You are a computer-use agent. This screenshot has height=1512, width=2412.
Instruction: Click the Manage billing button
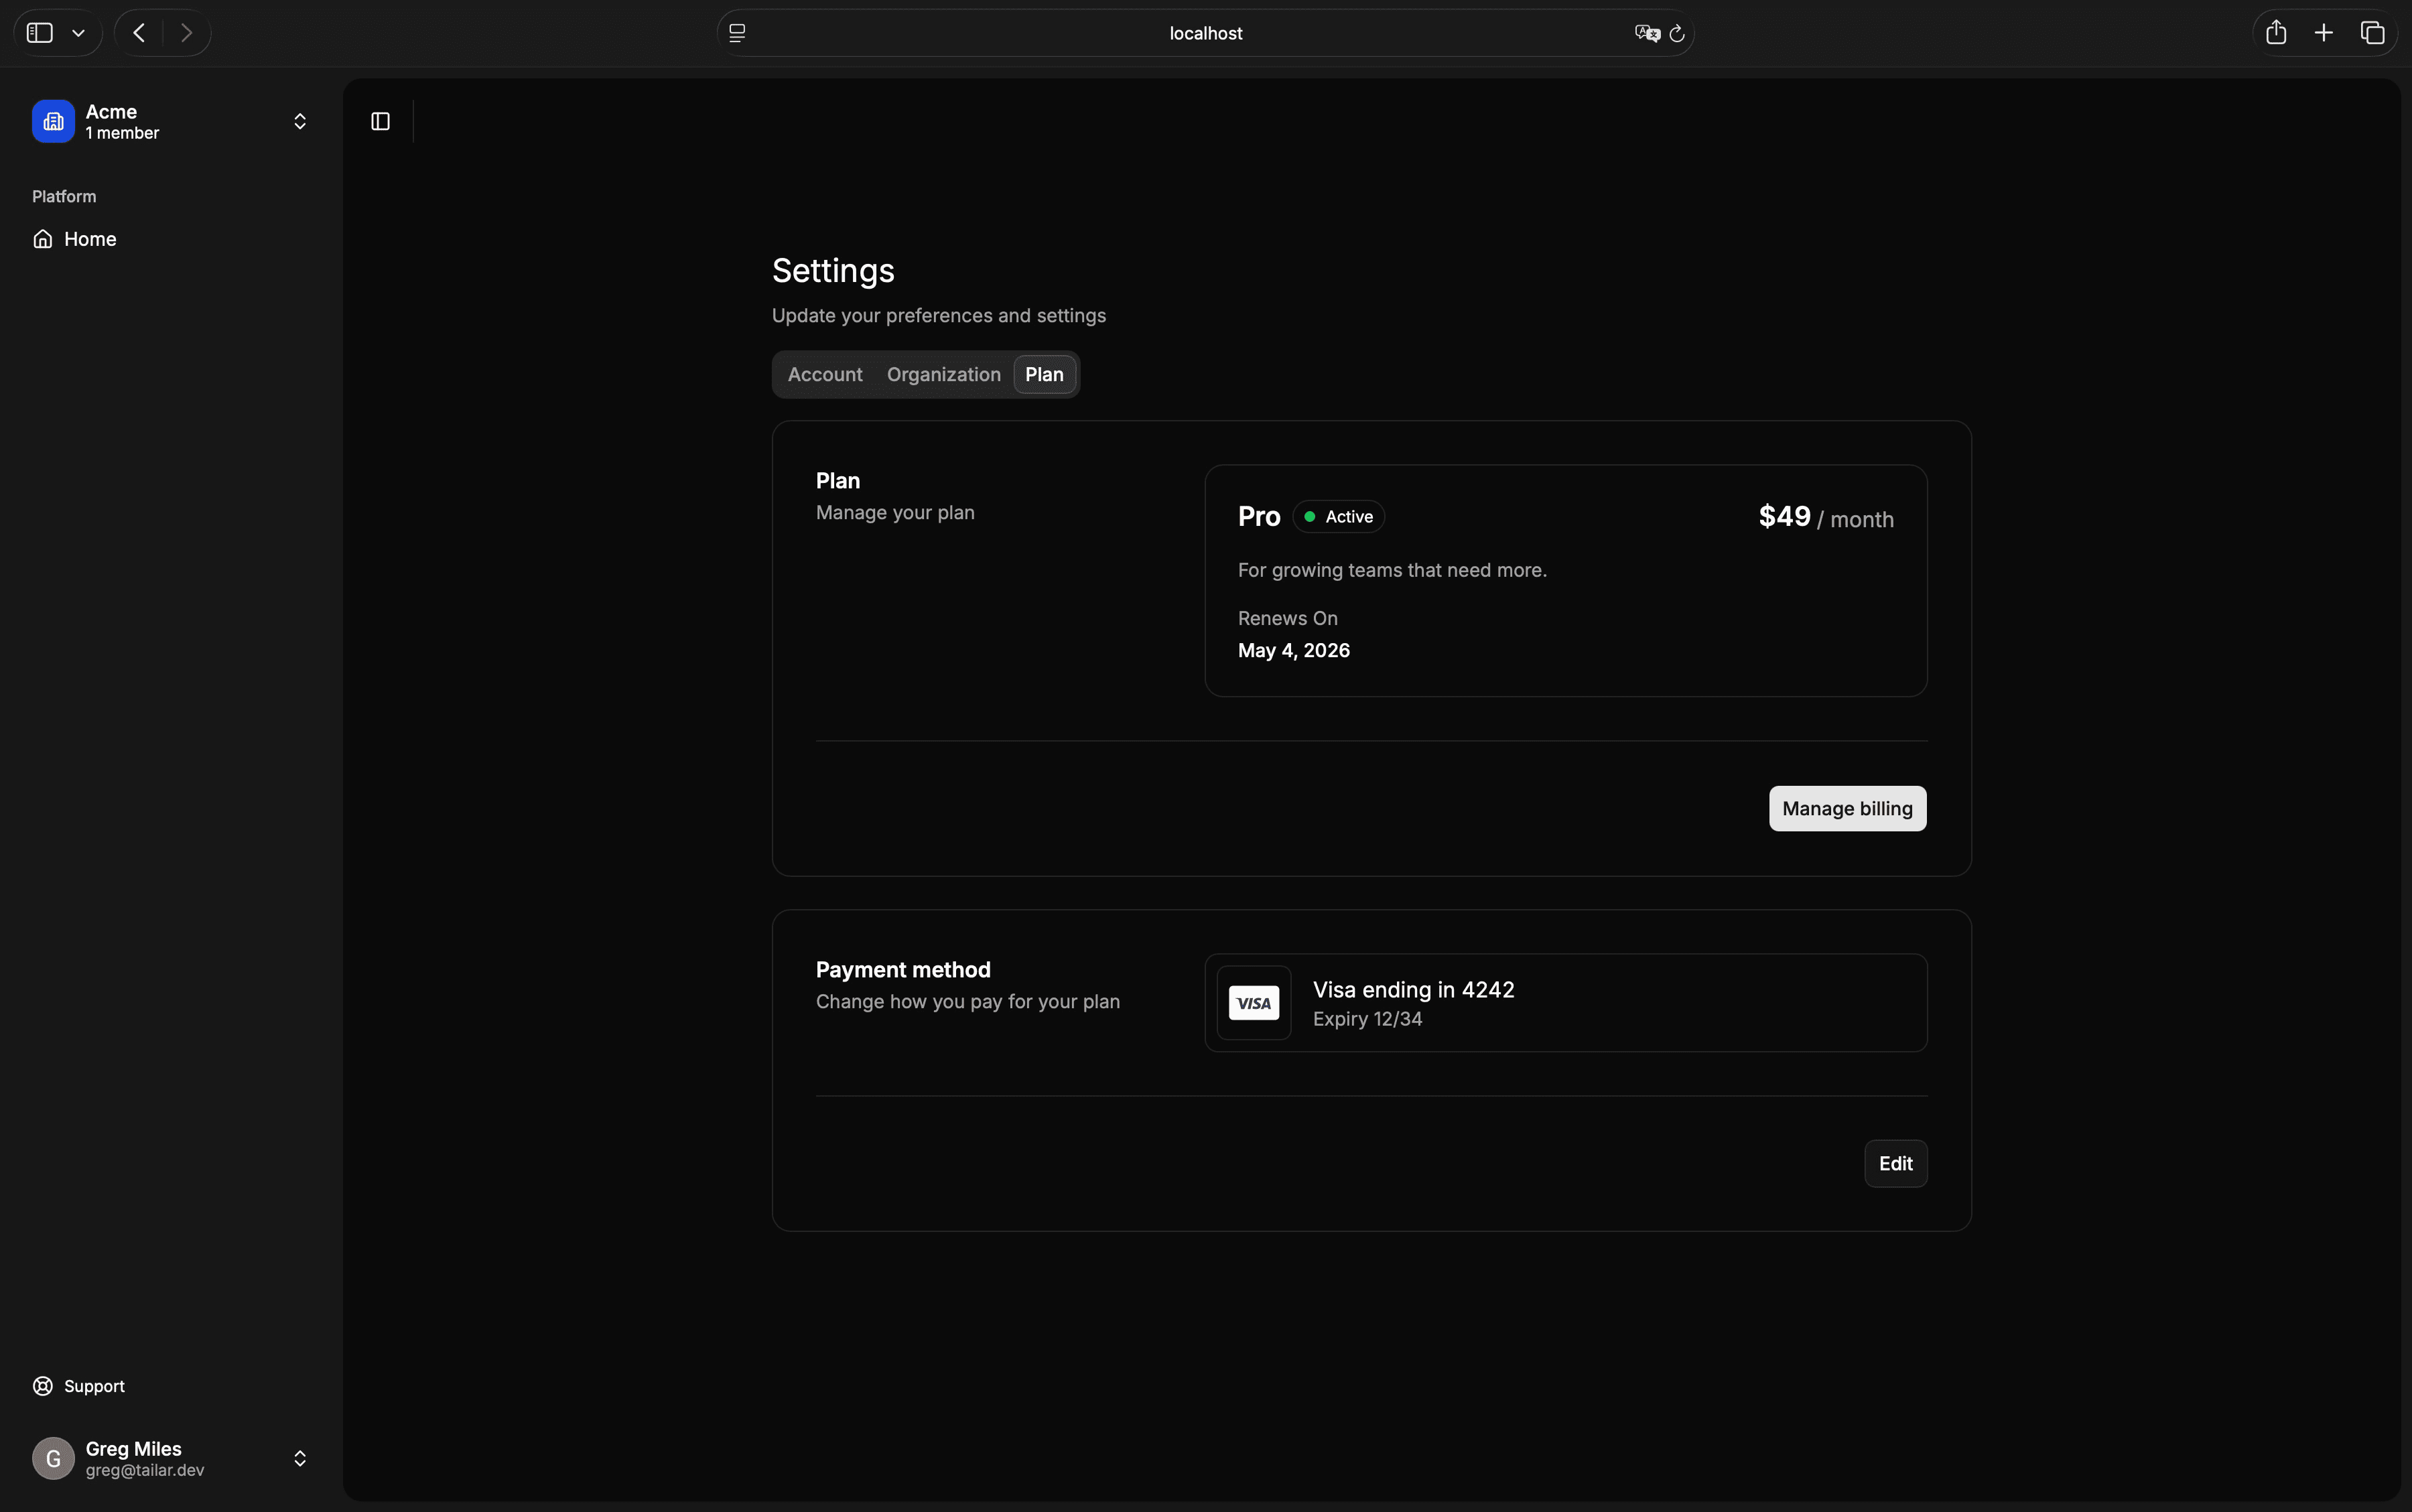pos(1846,809)
